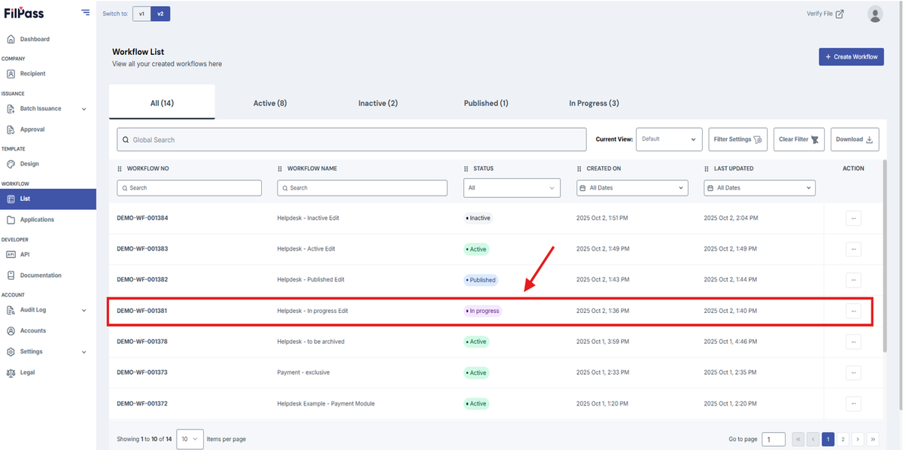This screenshot has height=450, width=903.
Task: Click drag handle icon beside WORKFLOW NO
Action: (x=120, y=169)
